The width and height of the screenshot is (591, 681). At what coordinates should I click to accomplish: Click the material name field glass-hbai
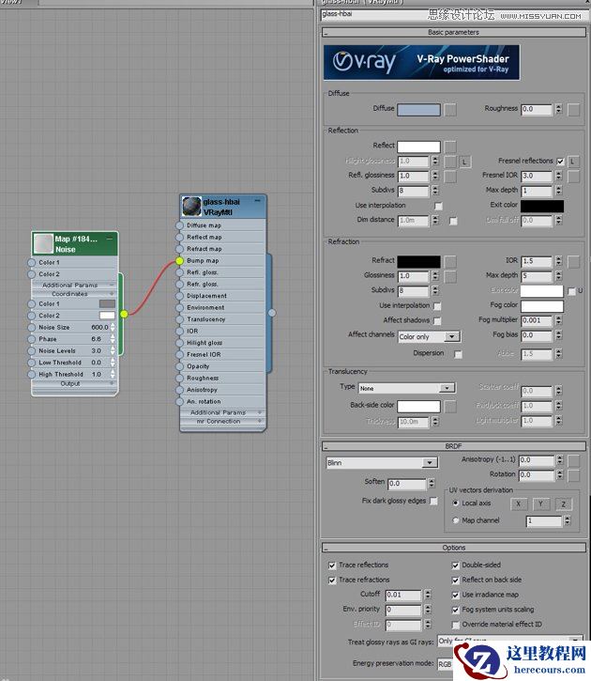tap(452, 14)
